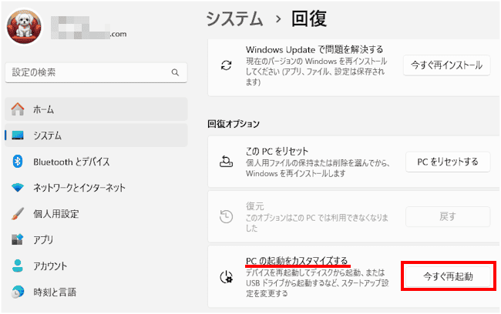
Task: Click the power gear icon for startup customization
Action: click(x=226, y=276)
